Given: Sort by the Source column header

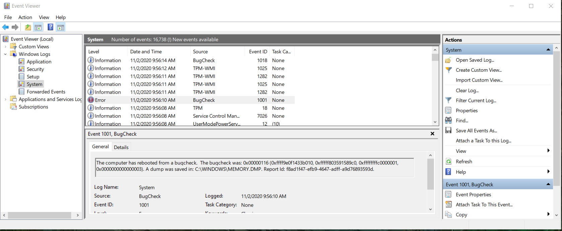Looking at the screenshot, I should [x=217, y=51].
